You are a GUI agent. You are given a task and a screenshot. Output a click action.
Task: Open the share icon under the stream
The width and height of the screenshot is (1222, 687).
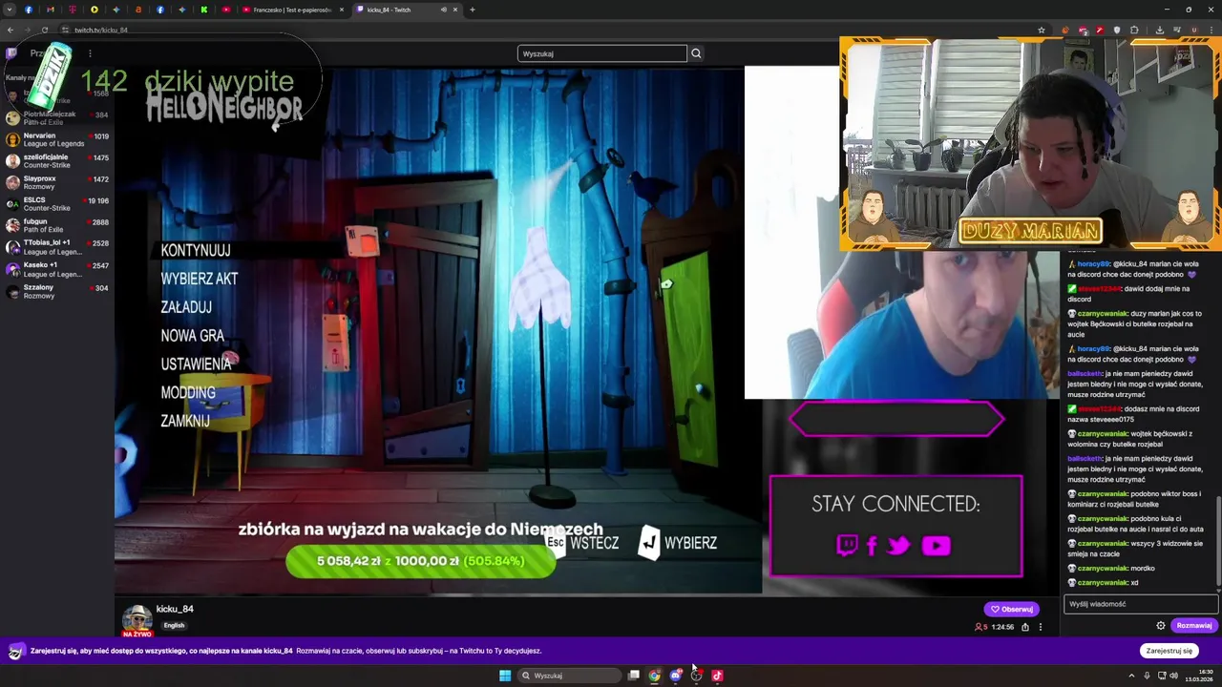click(1025, 627)
